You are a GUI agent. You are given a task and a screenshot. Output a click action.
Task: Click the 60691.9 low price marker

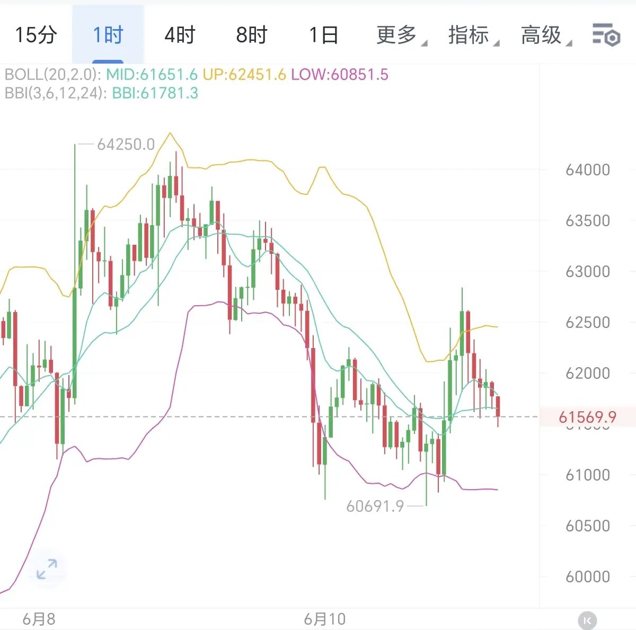pos(375,506)
